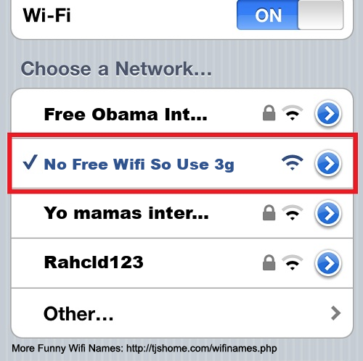Expand Other... using its chevron arrow
363x361 pixels.
(x=335, y=313)
